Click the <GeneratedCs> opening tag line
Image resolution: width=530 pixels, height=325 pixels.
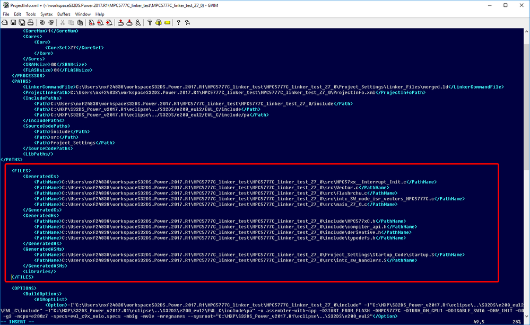pos(41,177)
